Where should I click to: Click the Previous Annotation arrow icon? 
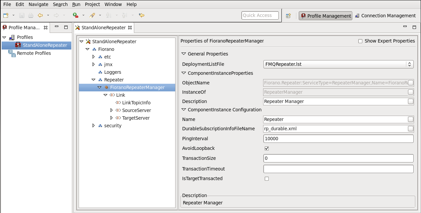click(x=125, y=15)
